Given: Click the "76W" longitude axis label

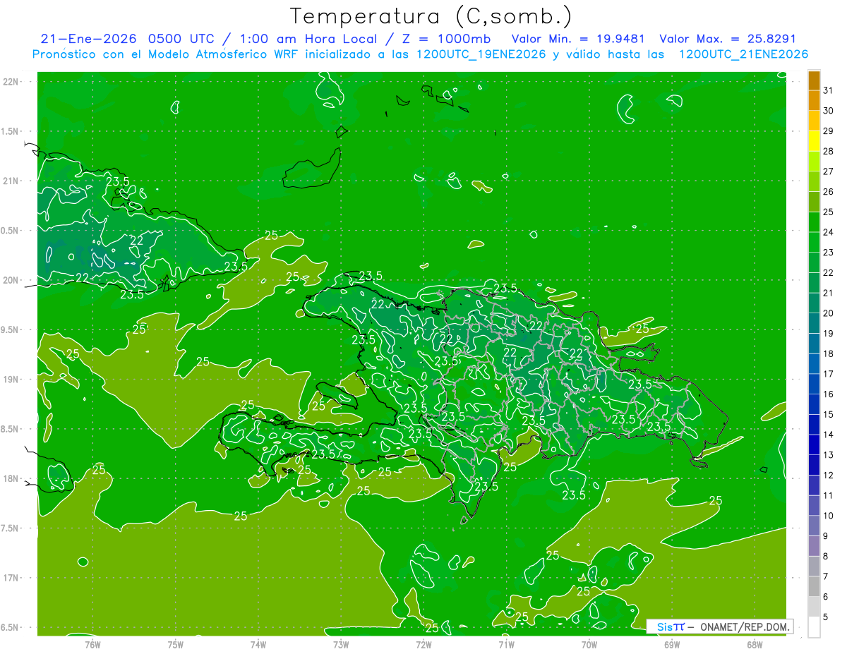Looking at the screenshot, I should (92, 645).
